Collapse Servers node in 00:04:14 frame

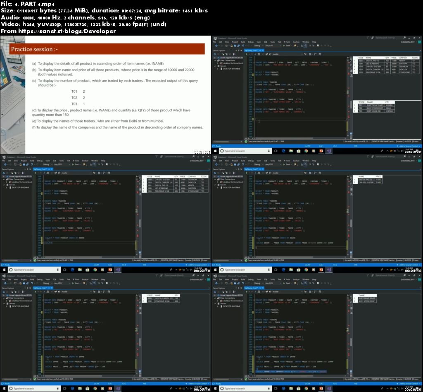point(215,185)
